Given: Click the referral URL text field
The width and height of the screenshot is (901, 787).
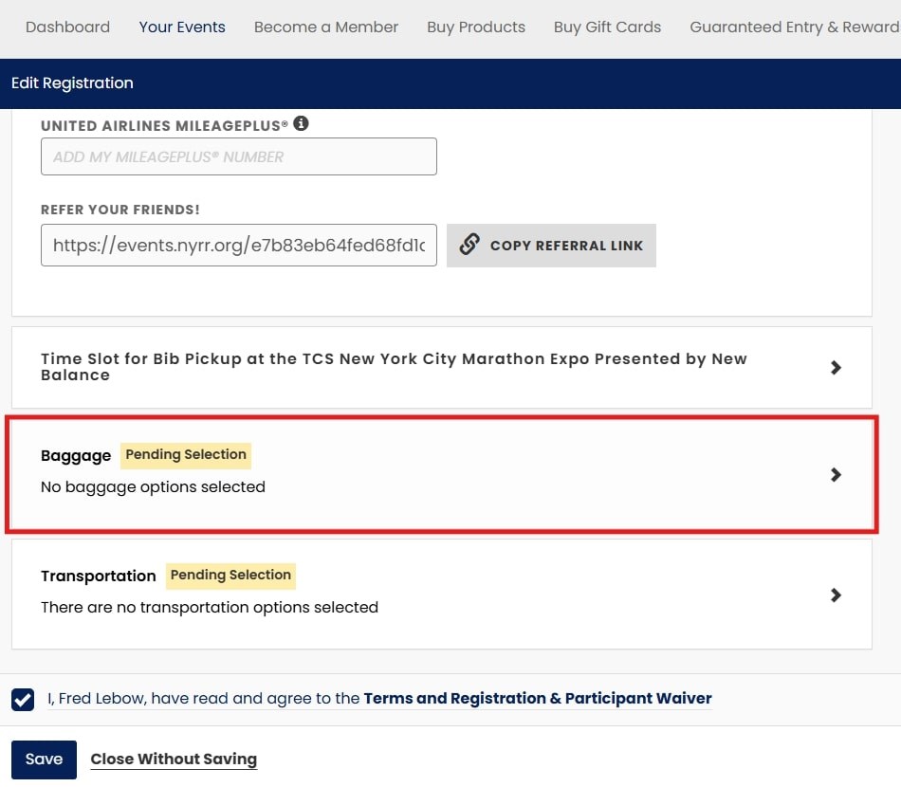Looking at the screenshot, I should pos(238,246).
